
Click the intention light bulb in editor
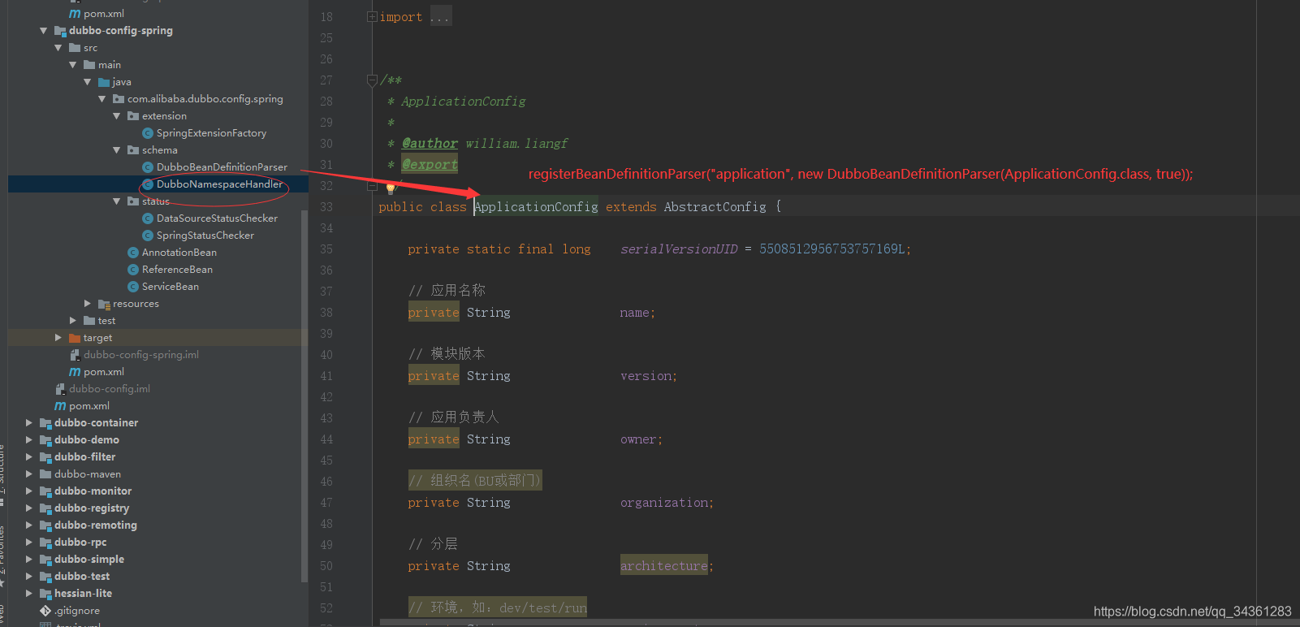(x=391, y=189)
